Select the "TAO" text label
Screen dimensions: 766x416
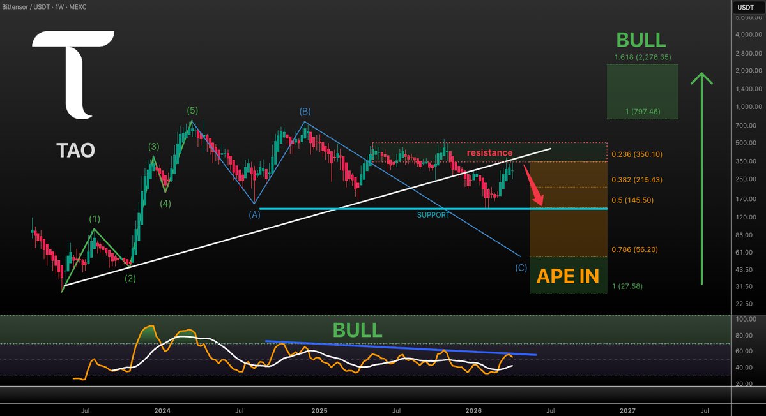(x=76, y=150)
